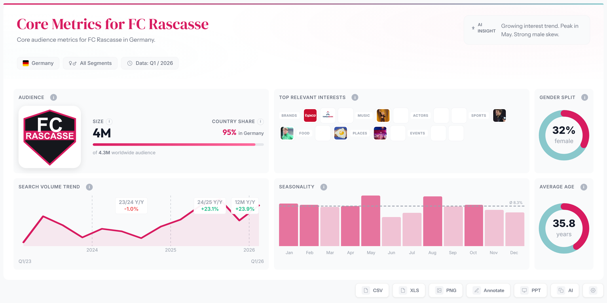The image size is (607, 303).
Task: Export the dashboard as PNG
Action: (x=446, y=290)
